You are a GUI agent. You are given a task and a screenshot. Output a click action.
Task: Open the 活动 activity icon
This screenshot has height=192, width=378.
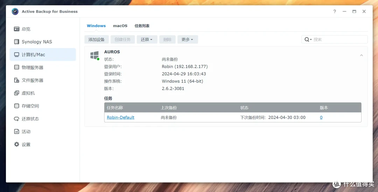click(16, 131)
